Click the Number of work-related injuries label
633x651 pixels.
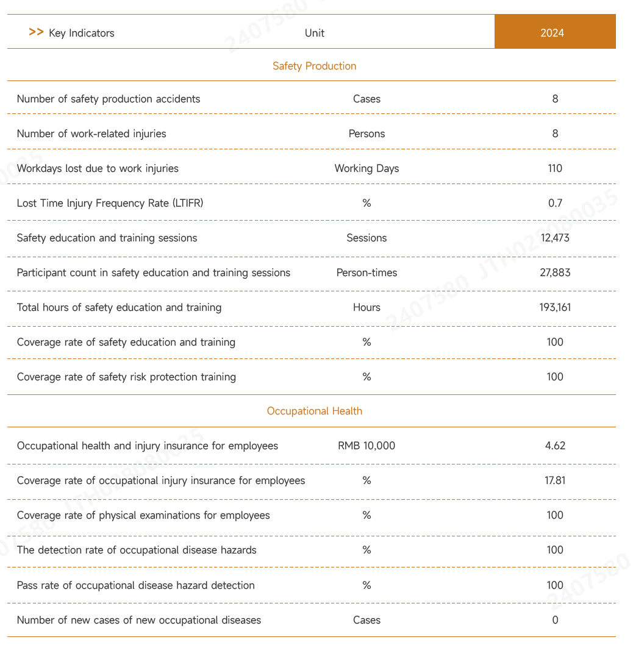tap(91, 133)
